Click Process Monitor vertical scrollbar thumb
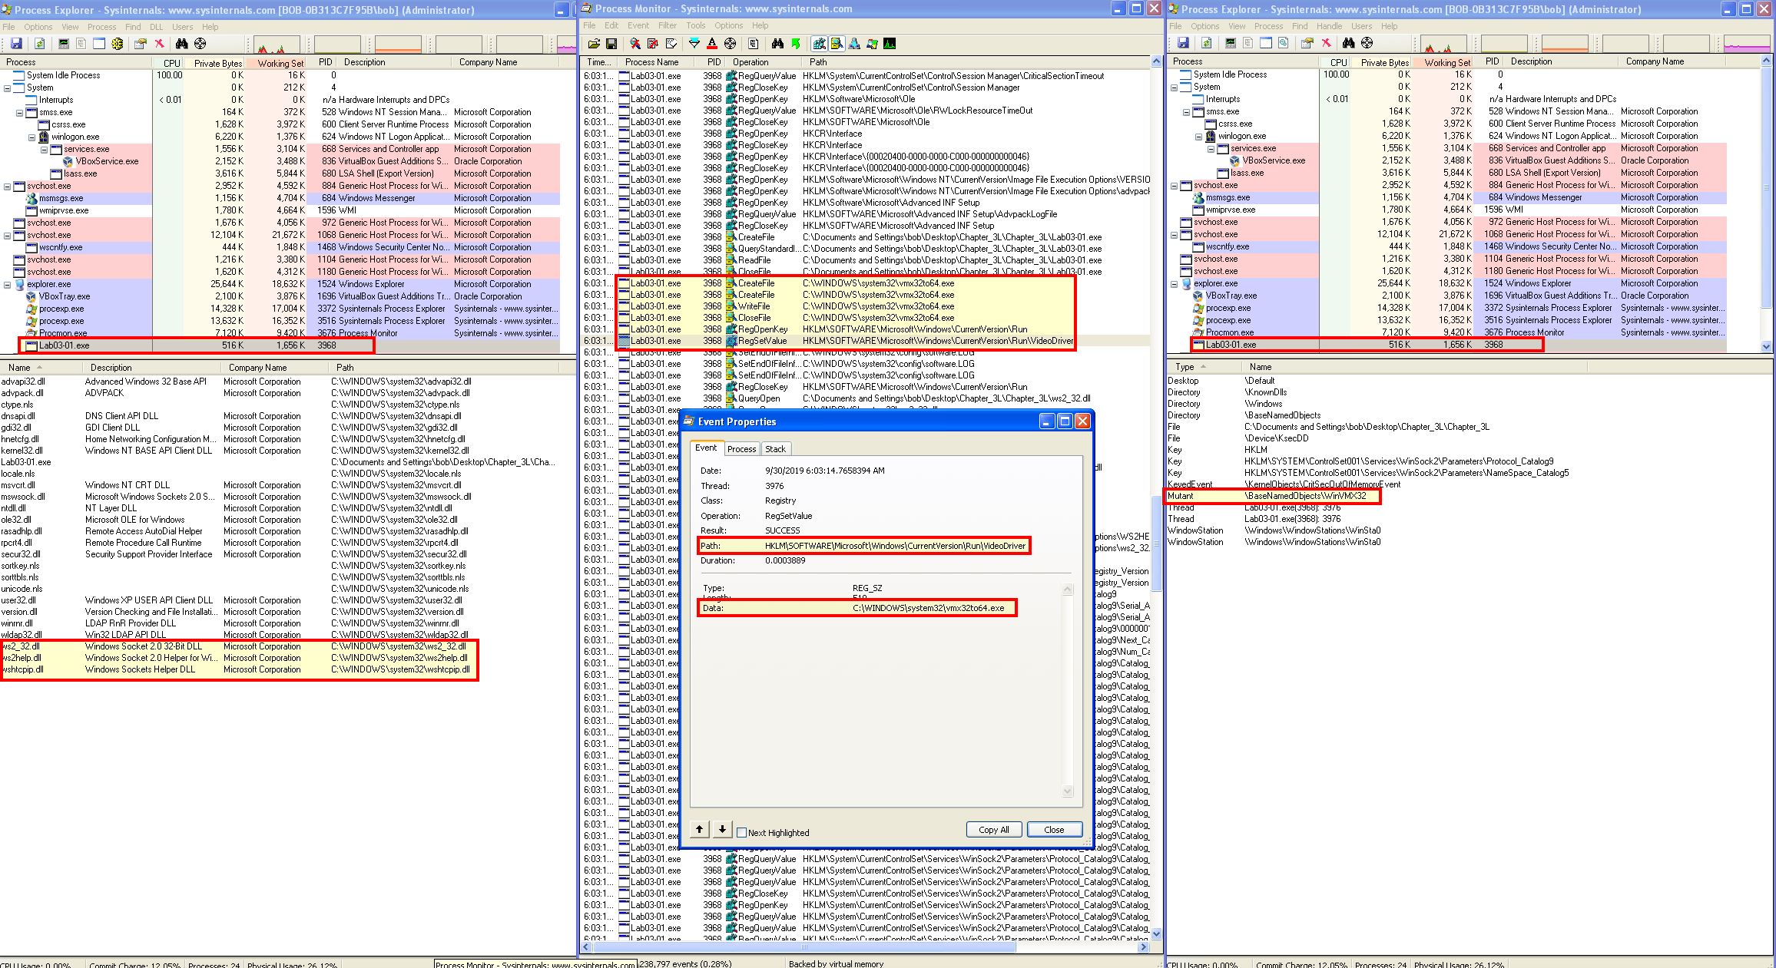This screenshot has width=1776, height=968. click(x=1156, y=543)
